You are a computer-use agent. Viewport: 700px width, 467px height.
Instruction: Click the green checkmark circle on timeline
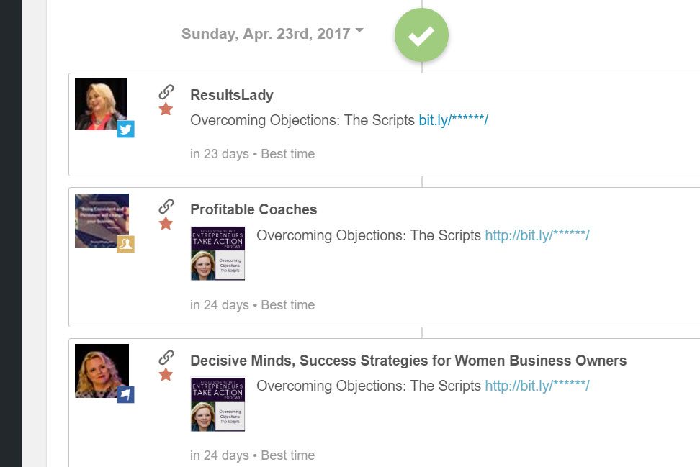pyautogui.click(x=421, y=35)
